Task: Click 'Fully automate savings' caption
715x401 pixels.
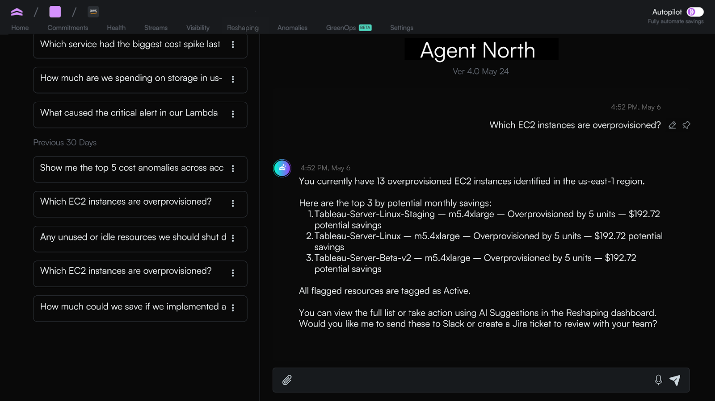Action: click(x=676, y=21)
